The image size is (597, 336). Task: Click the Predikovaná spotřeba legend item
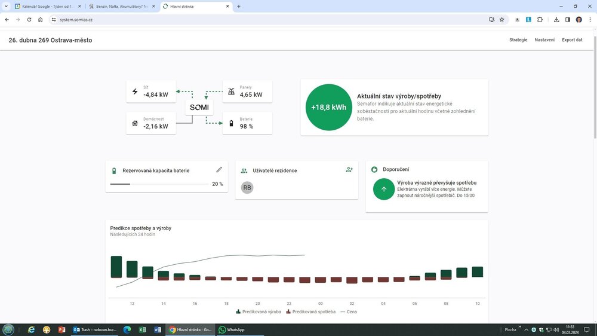pyautogui.click(x=310, y=311)
